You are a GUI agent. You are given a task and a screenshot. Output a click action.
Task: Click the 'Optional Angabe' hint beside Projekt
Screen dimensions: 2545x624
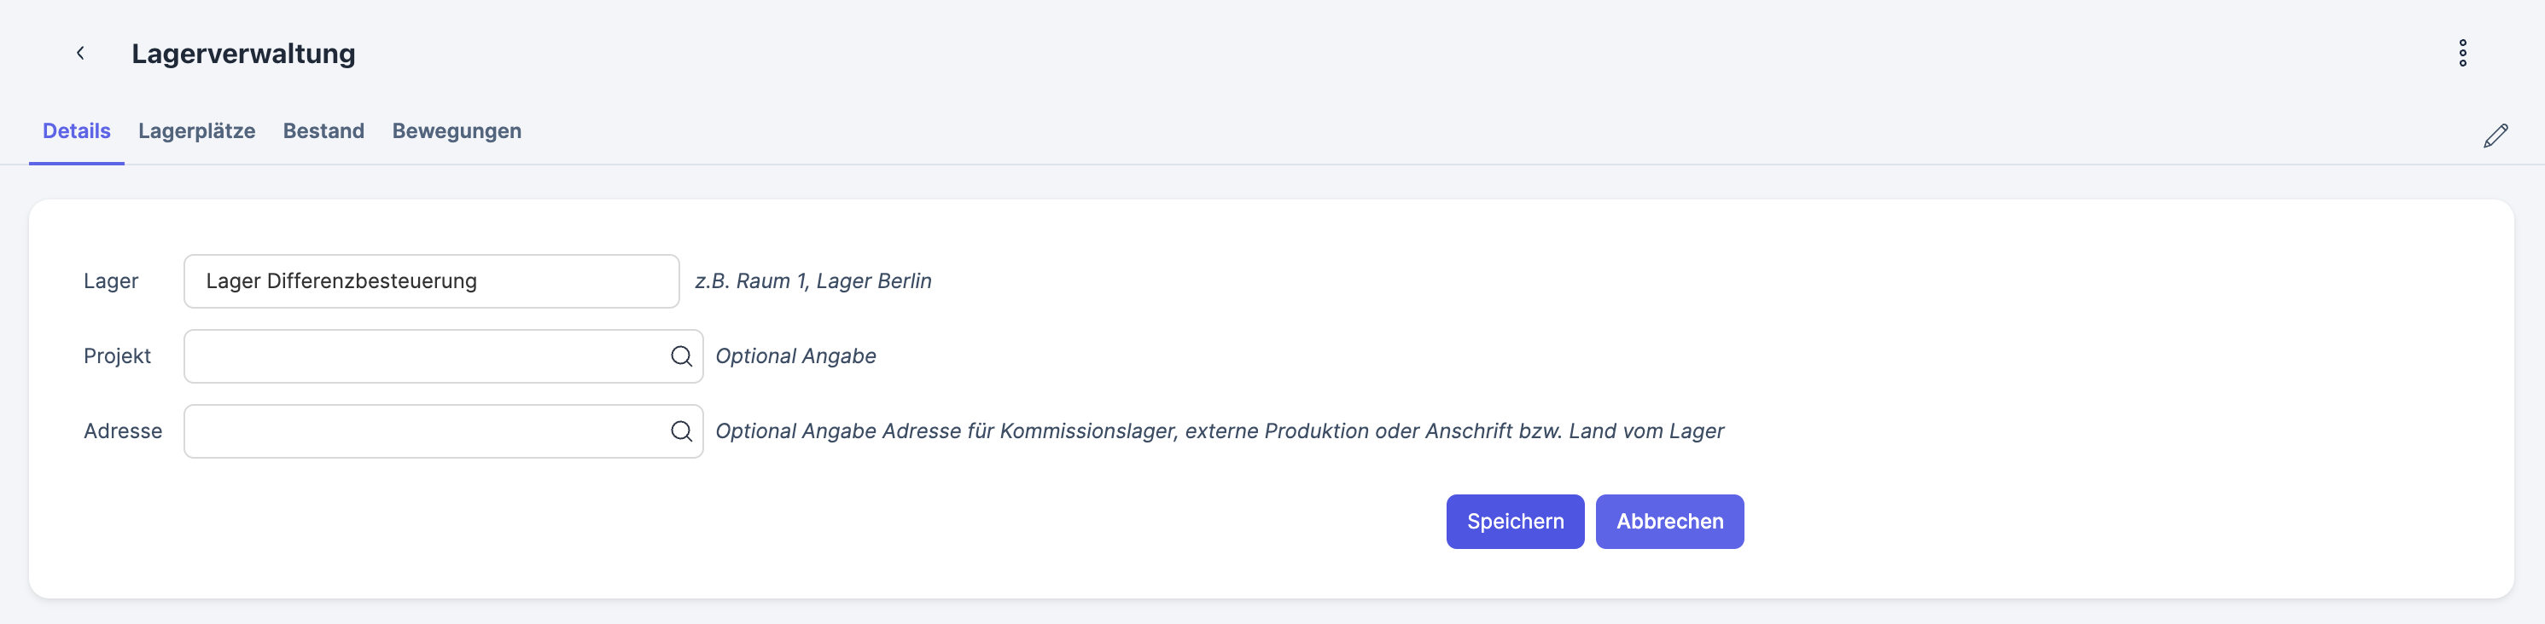[x=795, y=356]
